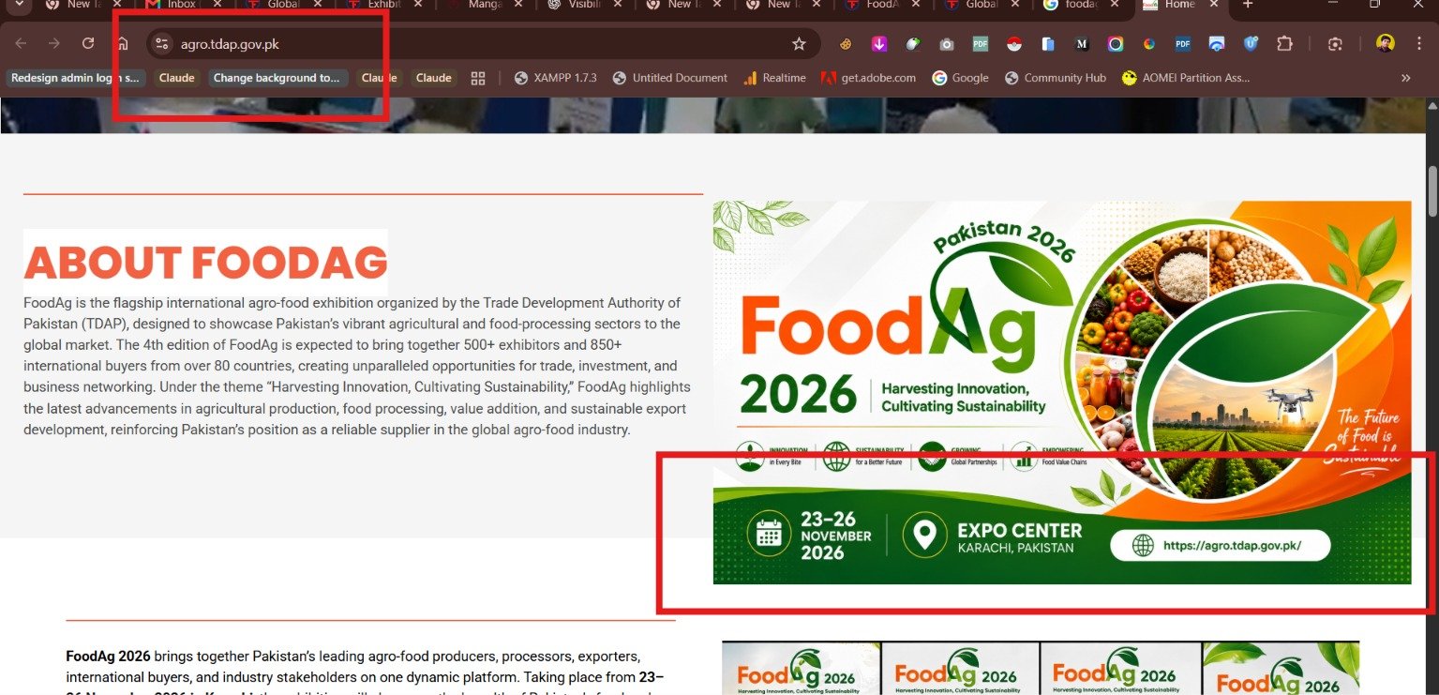Open 'Redesign admin login s...' bookmark
The height and width of the screenshot is (695, 1439).
75,78
